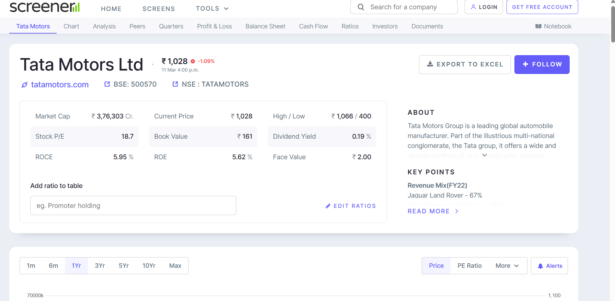
Task: Open the Investors tab
Action: click(385, 26)
